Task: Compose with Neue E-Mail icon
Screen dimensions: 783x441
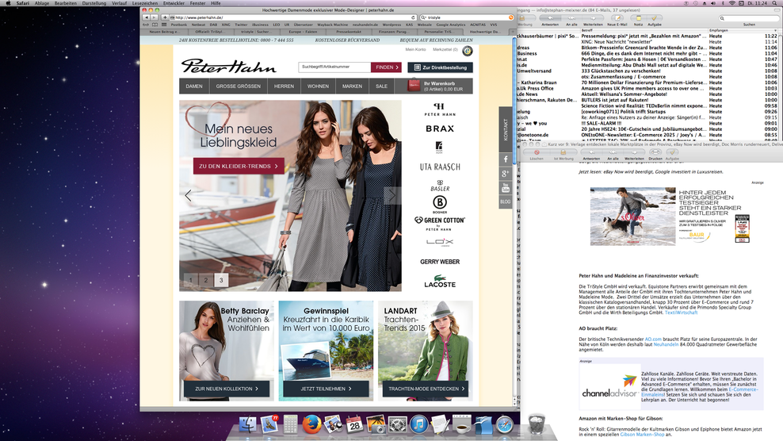Action: point(617,18)
